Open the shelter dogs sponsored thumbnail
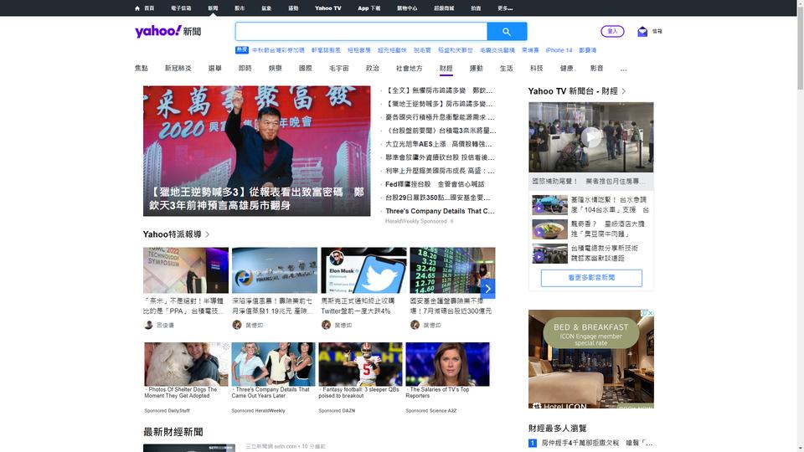This screenshot has height=452, width=804. click(186, 364)
